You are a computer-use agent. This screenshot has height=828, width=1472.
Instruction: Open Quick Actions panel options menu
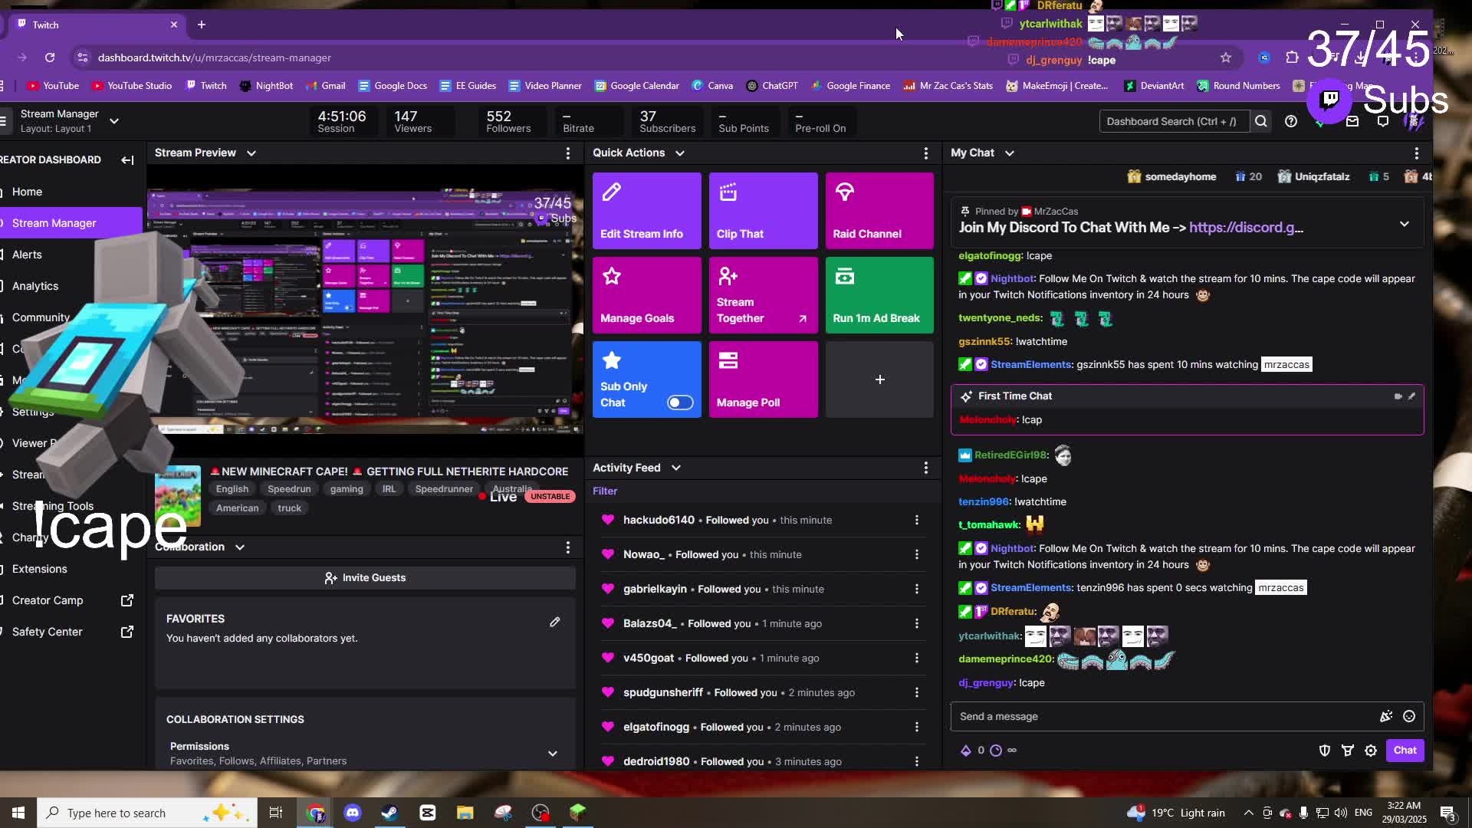click(x=926, y=153)
